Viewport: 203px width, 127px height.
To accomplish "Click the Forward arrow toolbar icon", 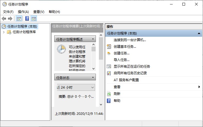I will (10, 18).
